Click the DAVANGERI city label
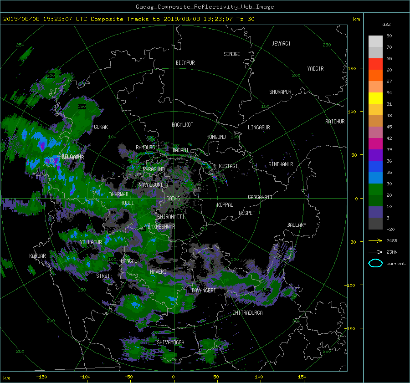The image size is (410, 383). point(204,291)
